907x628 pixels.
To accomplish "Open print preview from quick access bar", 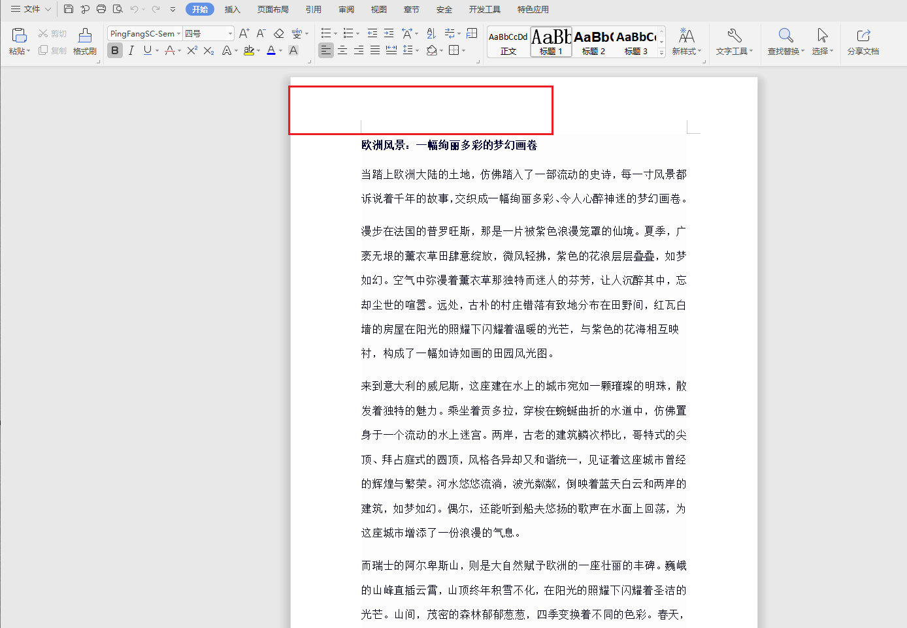I will point(118,9).
